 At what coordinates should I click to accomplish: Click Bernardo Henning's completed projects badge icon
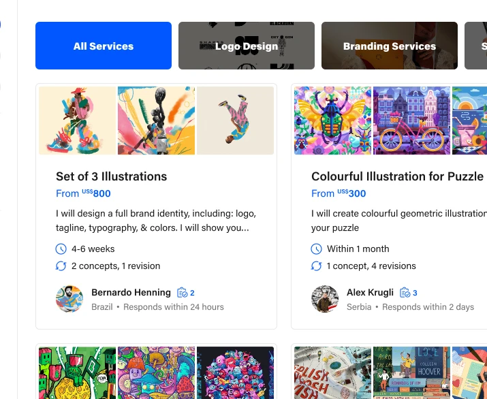(x=182, y=293)
